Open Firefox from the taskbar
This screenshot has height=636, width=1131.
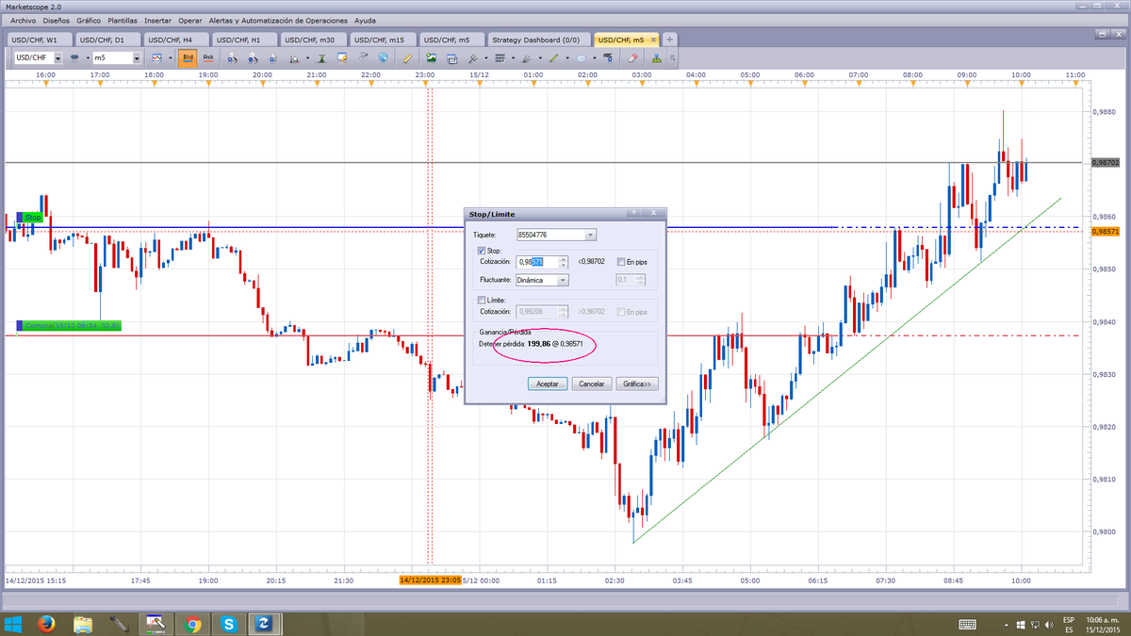(45, 623)
